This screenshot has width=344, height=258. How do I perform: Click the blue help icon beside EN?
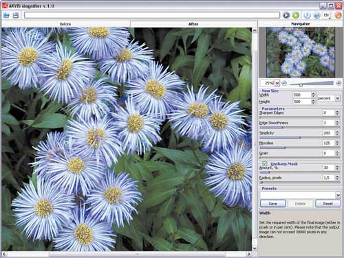[x=316, y=15]
